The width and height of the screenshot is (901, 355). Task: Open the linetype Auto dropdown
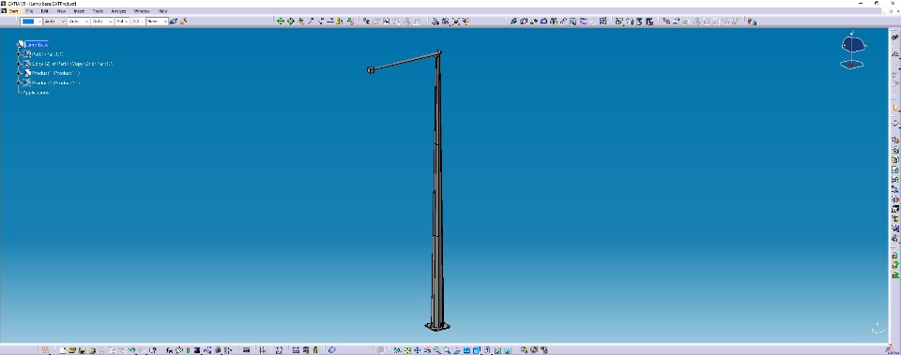[101, 22]
